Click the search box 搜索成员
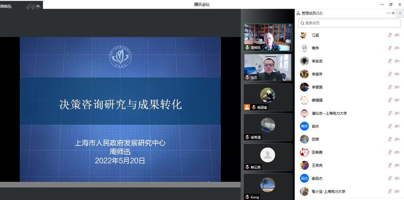The image size is (404, 200). coord(349,23)
